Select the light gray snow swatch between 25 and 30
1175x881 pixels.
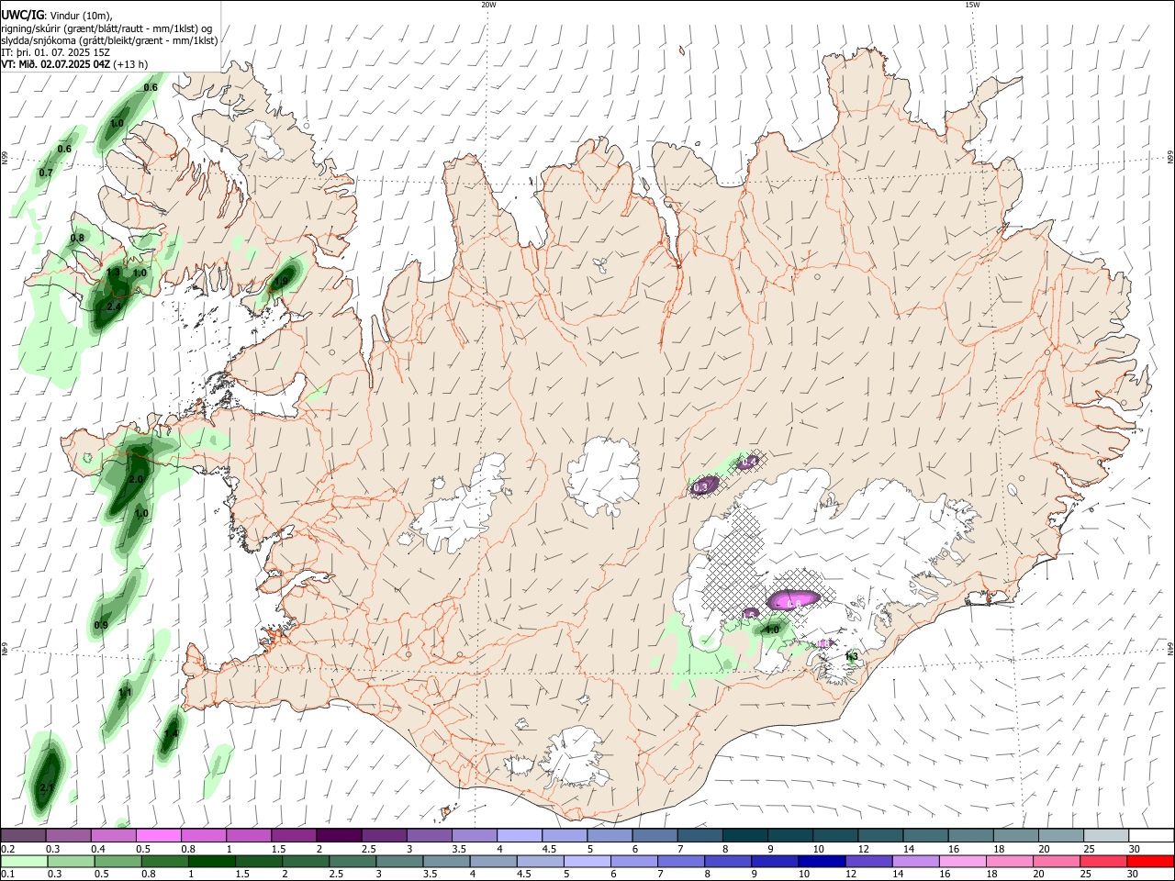click(x=1105, y=835)
